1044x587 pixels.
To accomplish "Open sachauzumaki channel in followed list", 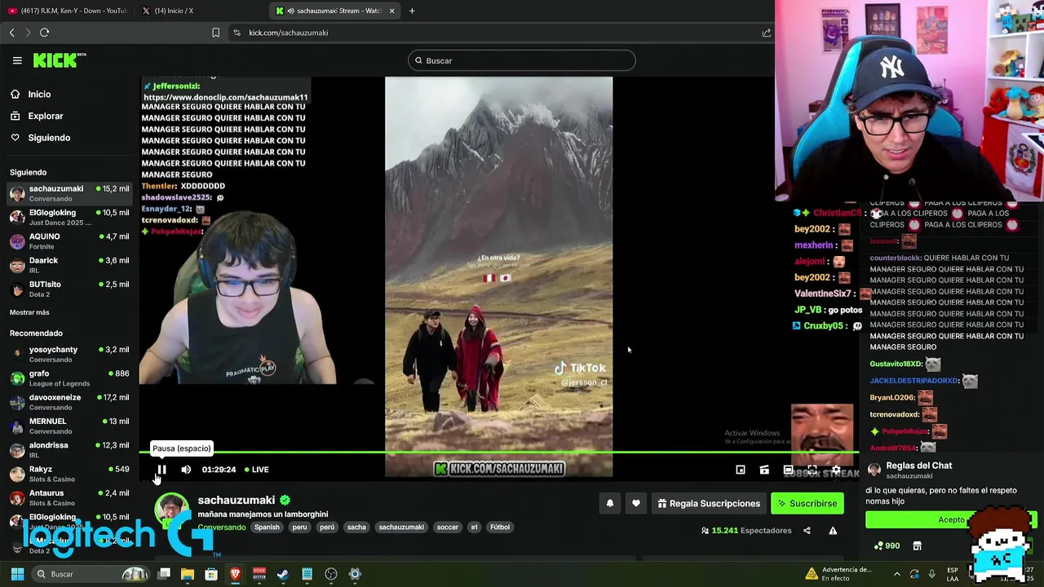I will pyautogui.click(x=69, y=193).
